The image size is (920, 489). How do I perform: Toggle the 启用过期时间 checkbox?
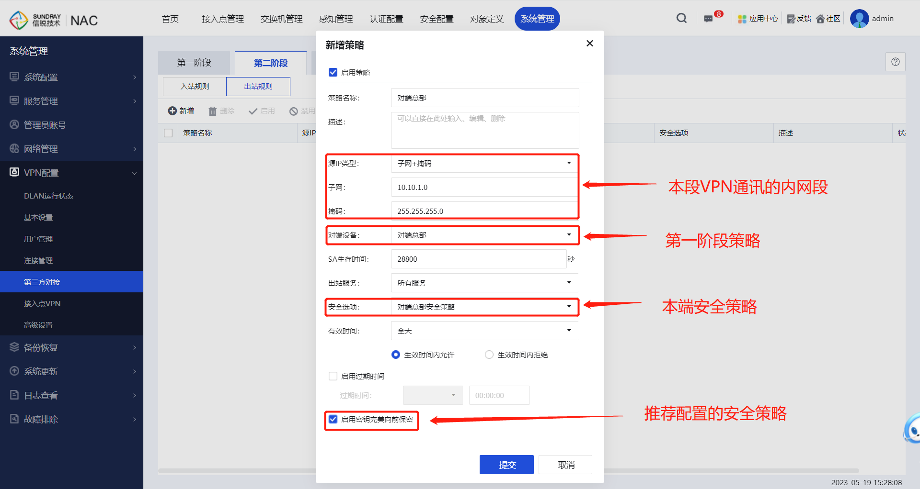[x=333, y=376]
